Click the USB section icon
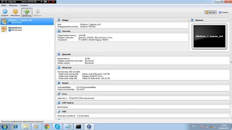The height and width of the screenshot is (130, 232). point(59,112)
